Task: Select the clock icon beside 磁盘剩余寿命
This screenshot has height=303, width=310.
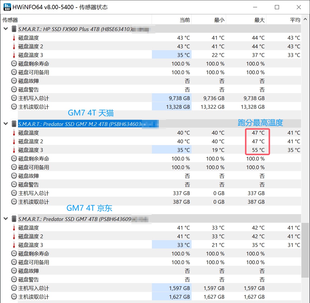Action: [13, 63]
